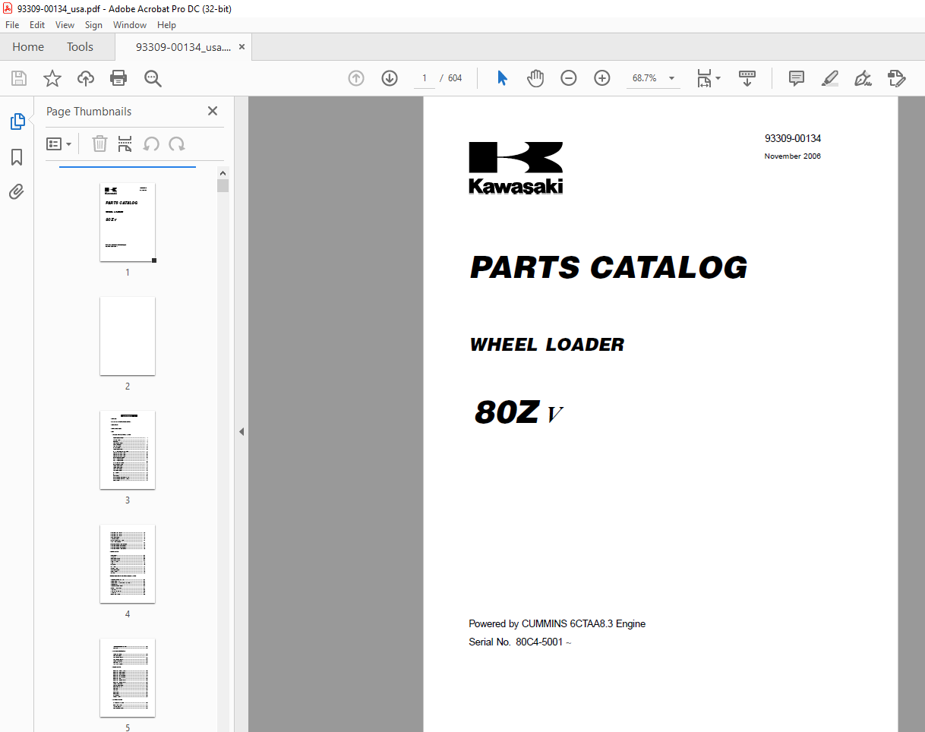Select page 1 thumbnail
The image size is (925, 732).
[x=128, y=222]
